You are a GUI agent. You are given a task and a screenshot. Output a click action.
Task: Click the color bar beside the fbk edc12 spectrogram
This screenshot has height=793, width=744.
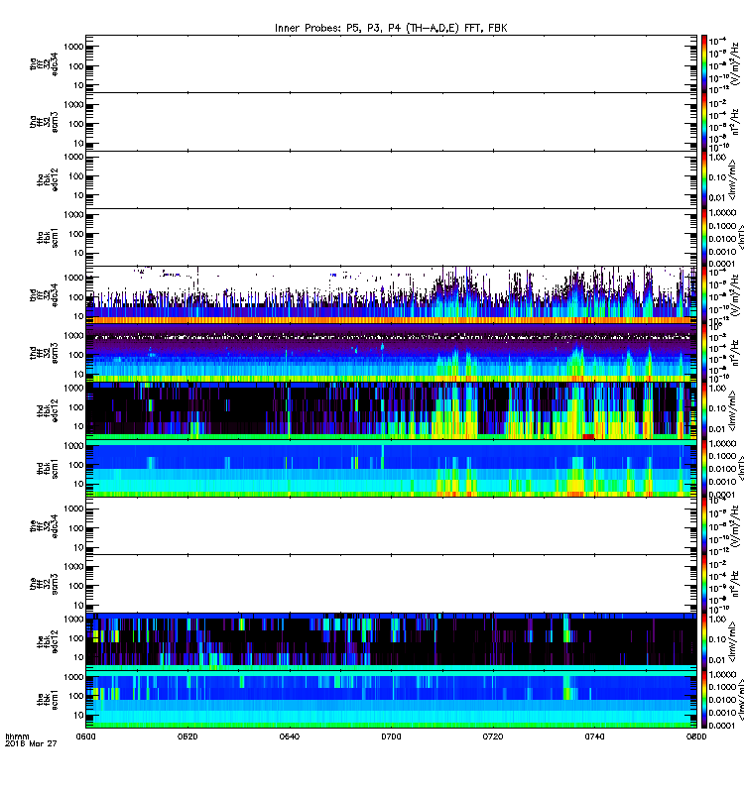(704, 641)
